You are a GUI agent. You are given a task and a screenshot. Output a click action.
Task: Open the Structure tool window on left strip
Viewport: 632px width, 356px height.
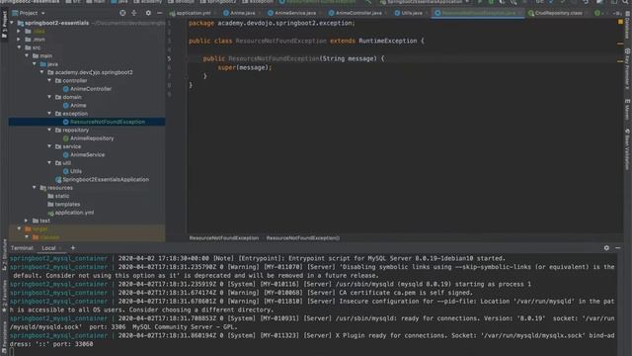(4, 255)
